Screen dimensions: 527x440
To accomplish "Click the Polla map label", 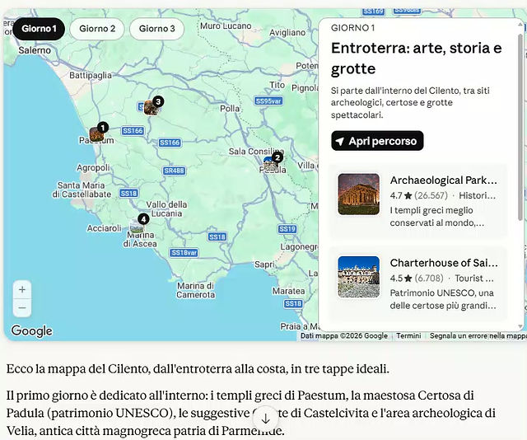I will tap(230, 109).
